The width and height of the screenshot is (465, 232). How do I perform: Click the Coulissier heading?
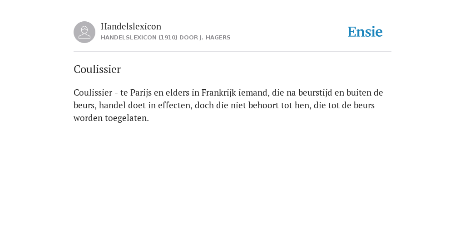[x=97, y=69]
